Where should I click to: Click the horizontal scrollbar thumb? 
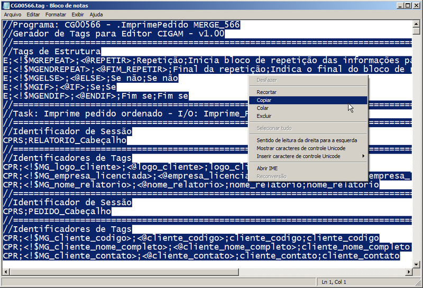click(124, 272)
